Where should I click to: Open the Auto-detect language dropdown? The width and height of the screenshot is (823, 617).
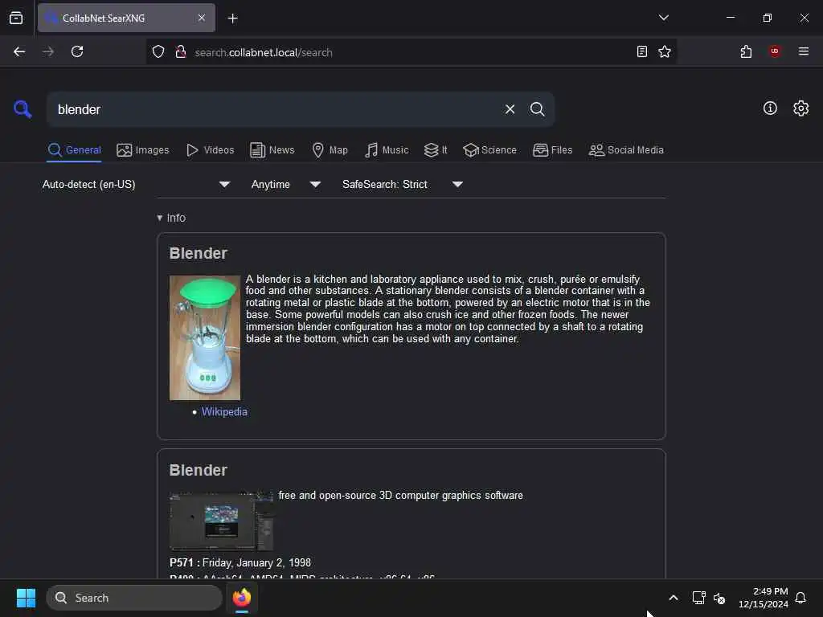coord(136,184)
